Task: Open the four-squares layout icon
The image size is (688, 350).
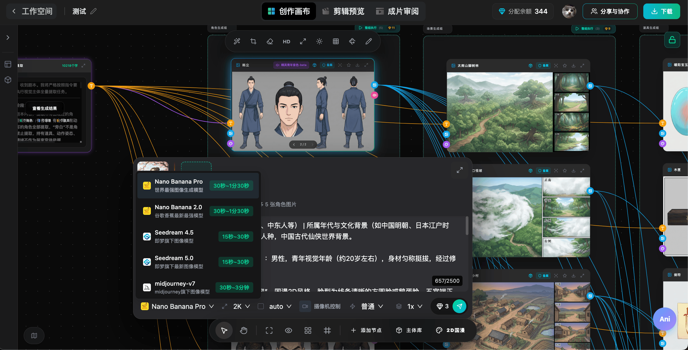Action: click(x=308, y=330)
